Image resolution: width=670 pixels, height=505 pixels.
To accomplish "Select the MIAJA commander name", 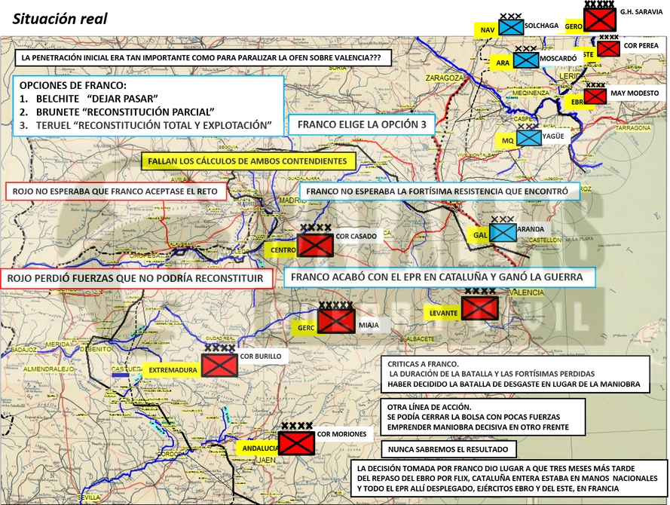I will pos(369,325).
